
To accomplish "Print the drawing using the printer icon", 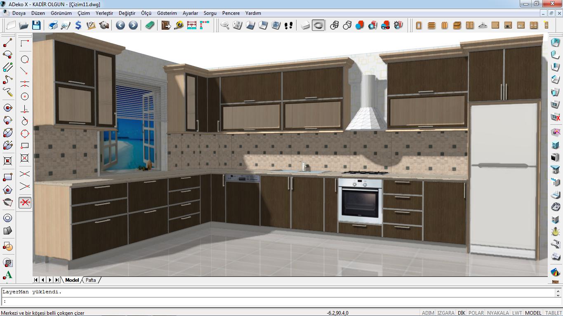I will pyautogui.click(x=53, y=26).
